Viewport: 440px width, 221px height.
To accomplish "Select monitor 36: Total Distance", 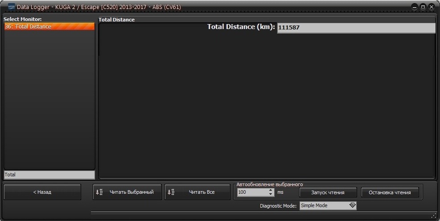I will click(x=49, y=27).
